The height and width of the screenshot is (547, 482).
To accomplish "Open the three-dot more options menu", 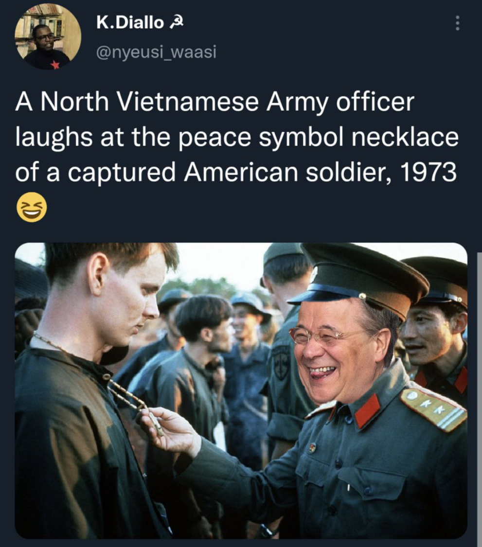I will [457, 23].
